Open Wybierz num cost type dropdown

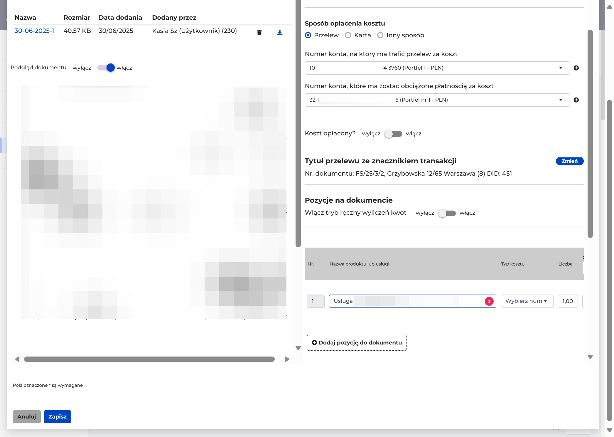[x=527, y=301]
